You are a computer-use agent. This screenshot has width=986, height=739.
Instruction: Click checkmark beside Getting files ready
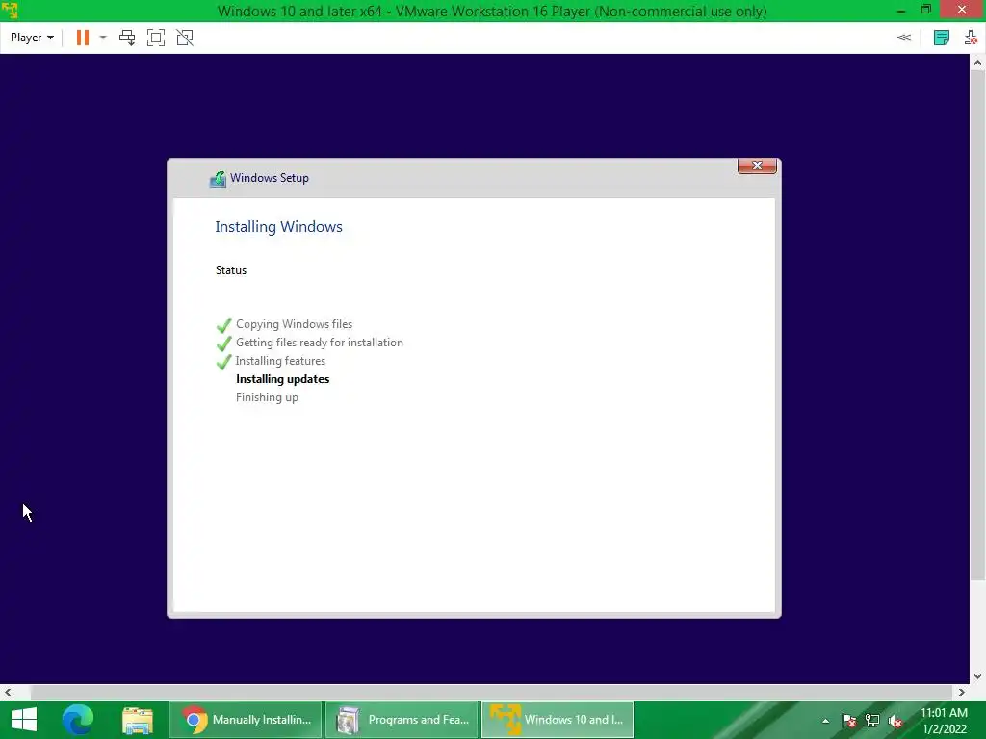pyautogui.click(x=223, y=344)
